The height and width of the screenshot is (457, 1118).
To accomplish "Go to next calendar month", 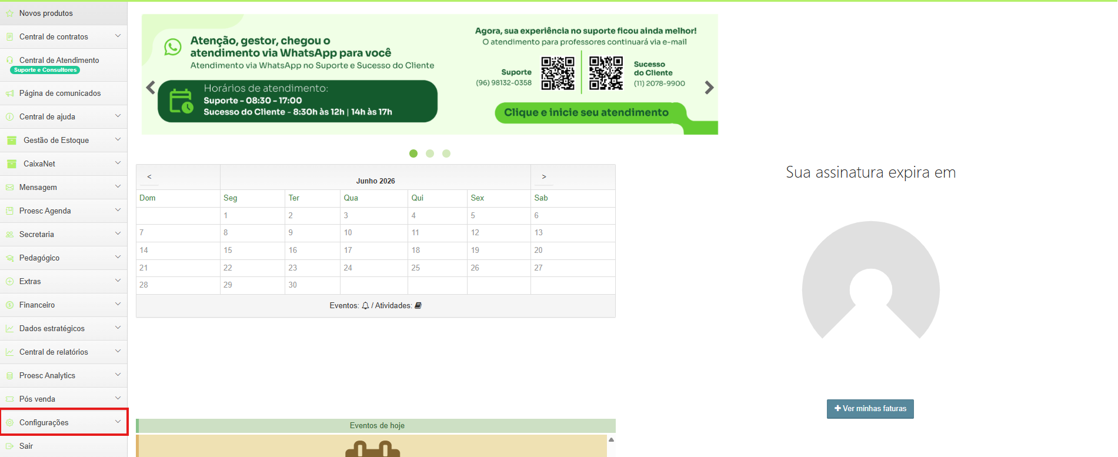I will (544, 176).
